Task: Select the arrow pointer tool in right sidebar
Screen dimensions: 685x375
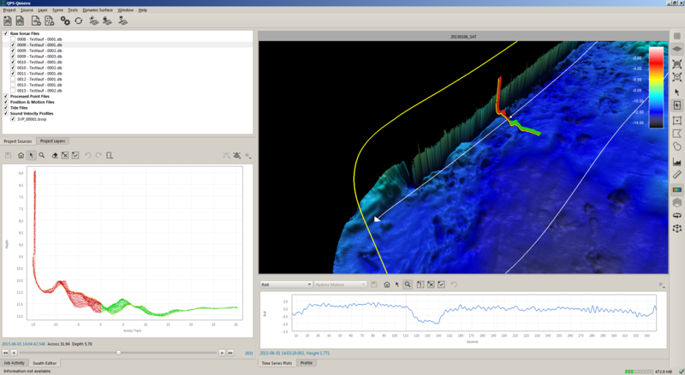Action: coord(677,92)
